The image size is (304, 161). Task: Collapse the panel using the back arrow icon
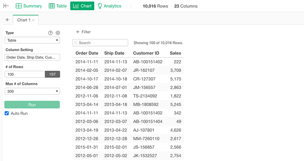(6, 6)
